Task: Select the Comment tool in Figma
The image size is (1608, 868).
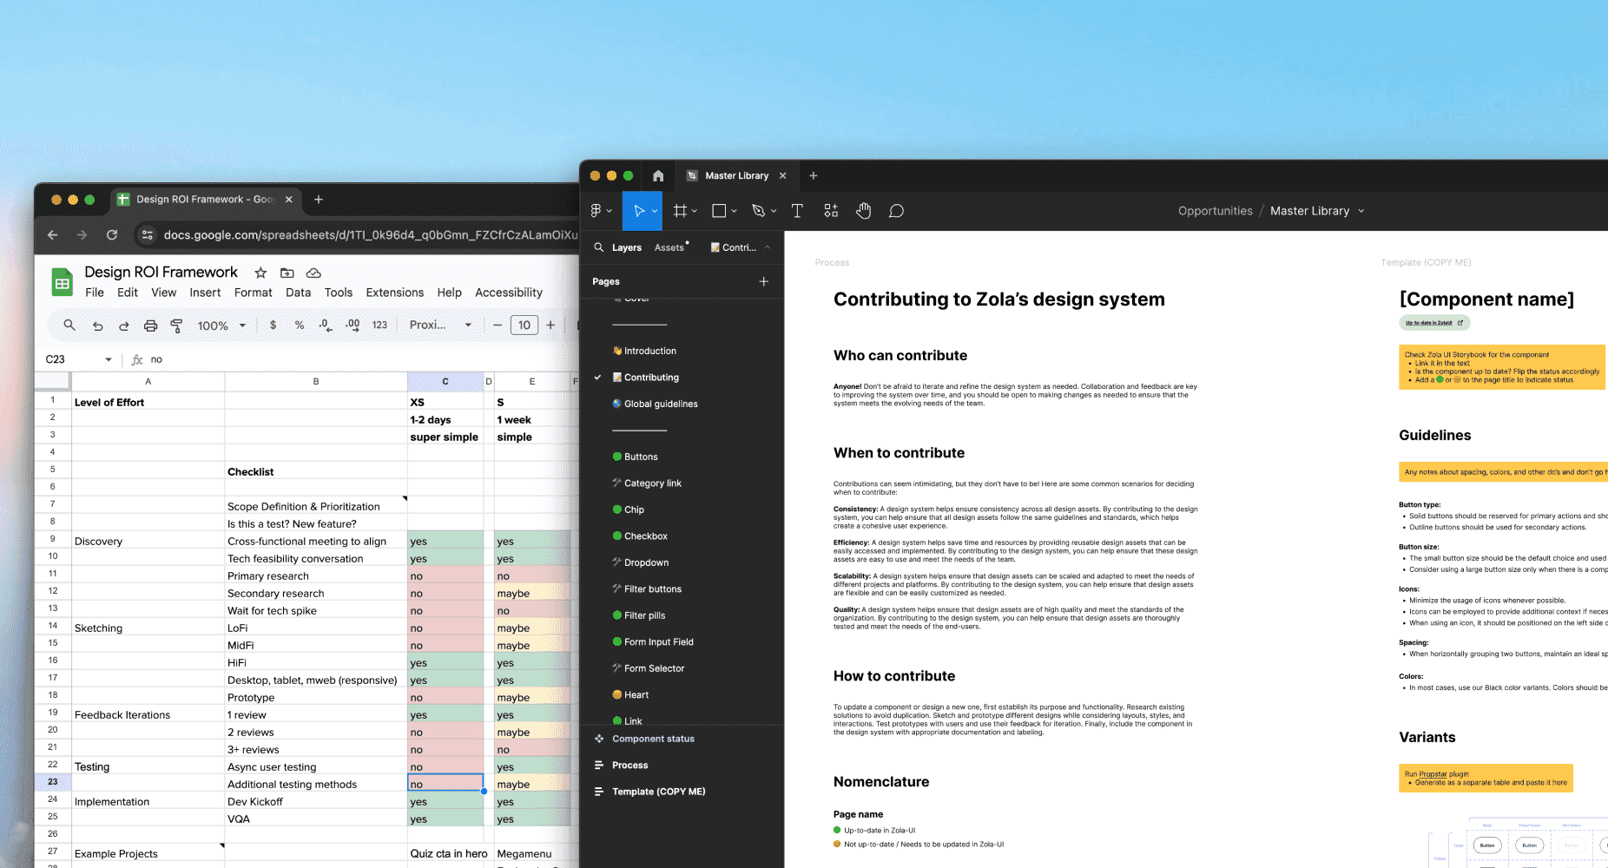Action: pyautogui.click(x=897, y=211)
